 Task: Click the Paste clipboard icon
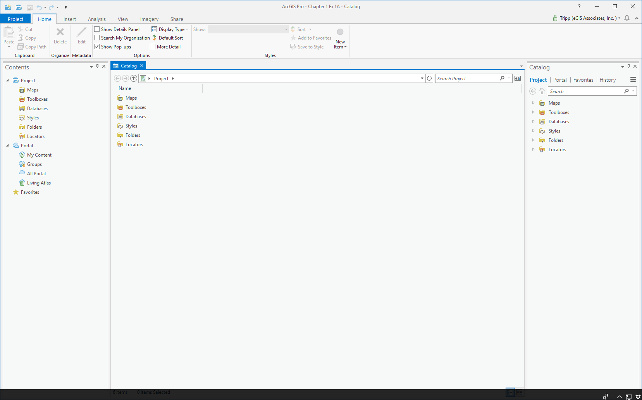(x=9, y=32)
